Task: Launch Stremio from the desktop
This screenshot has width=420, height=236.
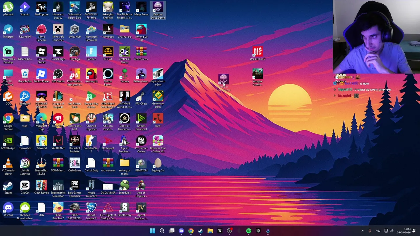Action: click(25, 9)
